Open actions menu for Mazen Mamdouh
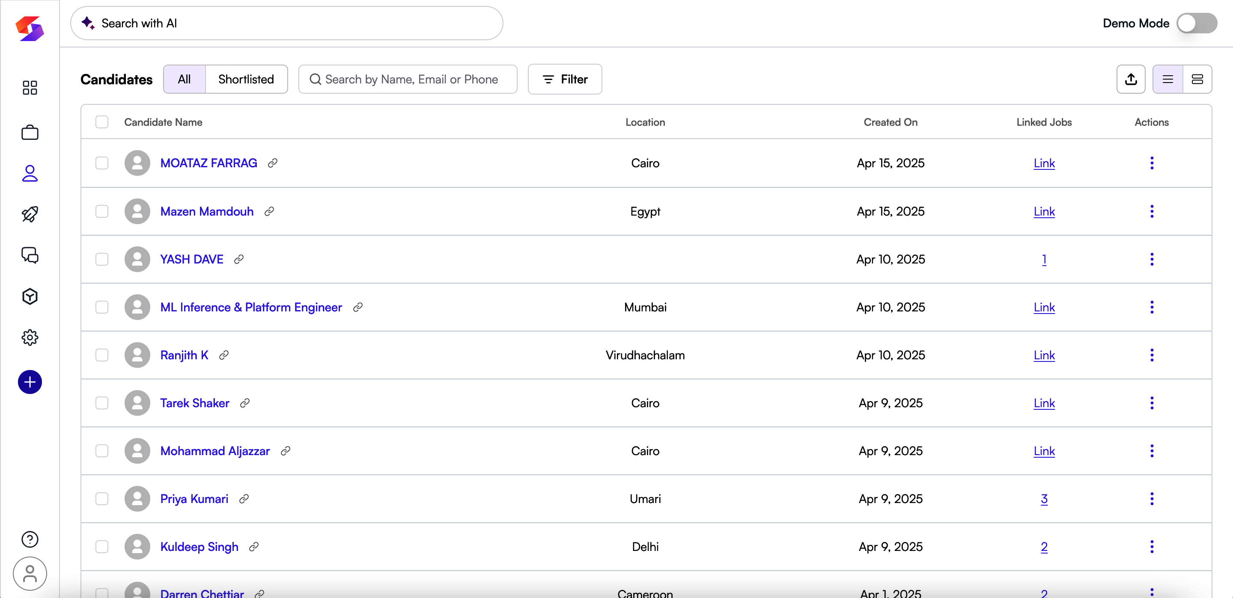The width and height of the screenshot is (1233, 598). tap(1151, 211)
